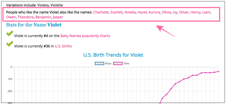226x104 pixels.
Task: Open the Oliver name link
Action: (184, 12)
